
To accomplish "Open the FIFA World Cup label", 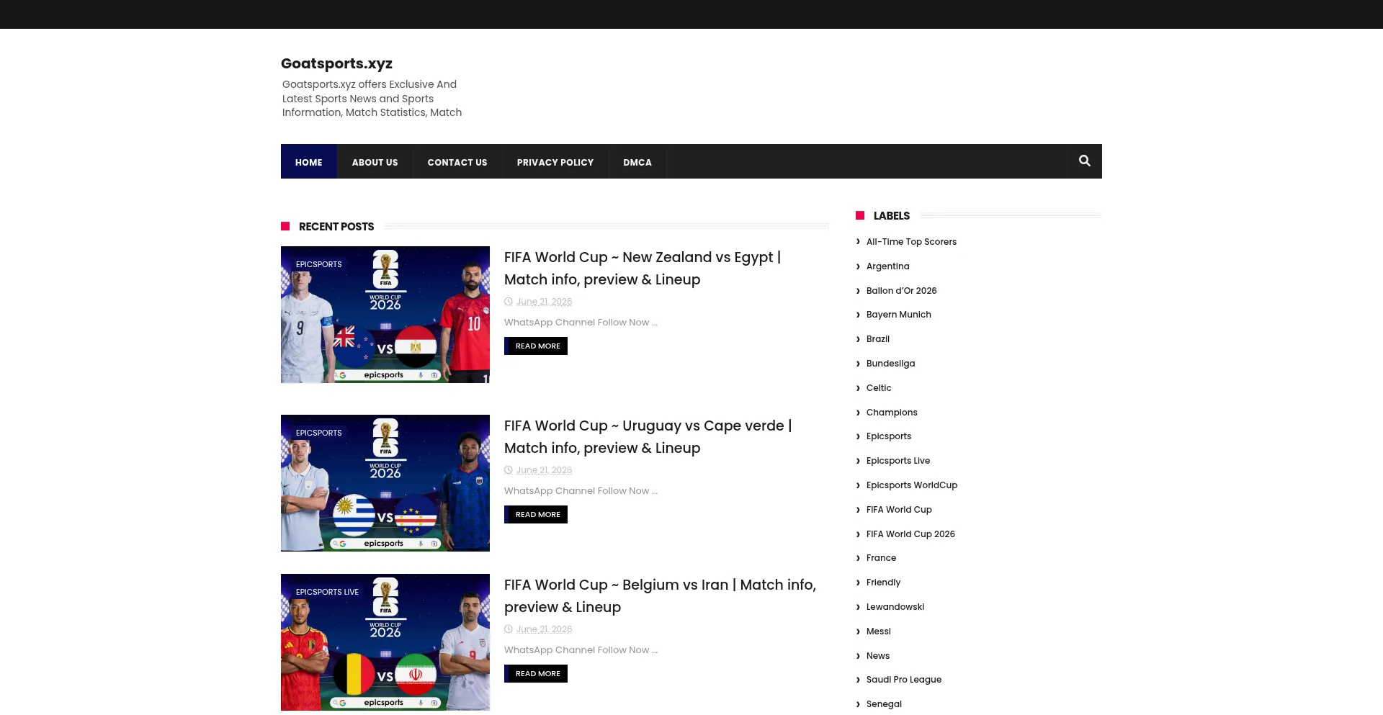I will [899, 510].
